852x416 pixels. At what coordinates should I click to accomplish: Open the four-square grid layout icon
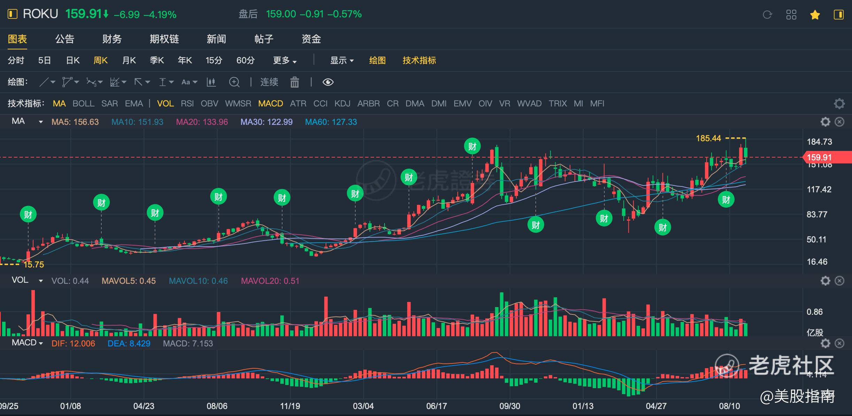pyautogui.click(x=791, y=15)
